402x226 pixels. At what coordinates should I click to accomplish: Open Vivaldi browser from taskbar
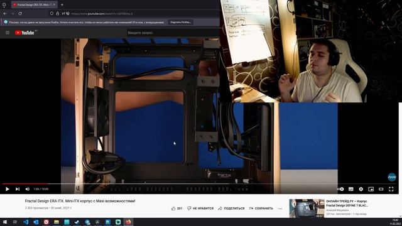(x=46, y=222)
